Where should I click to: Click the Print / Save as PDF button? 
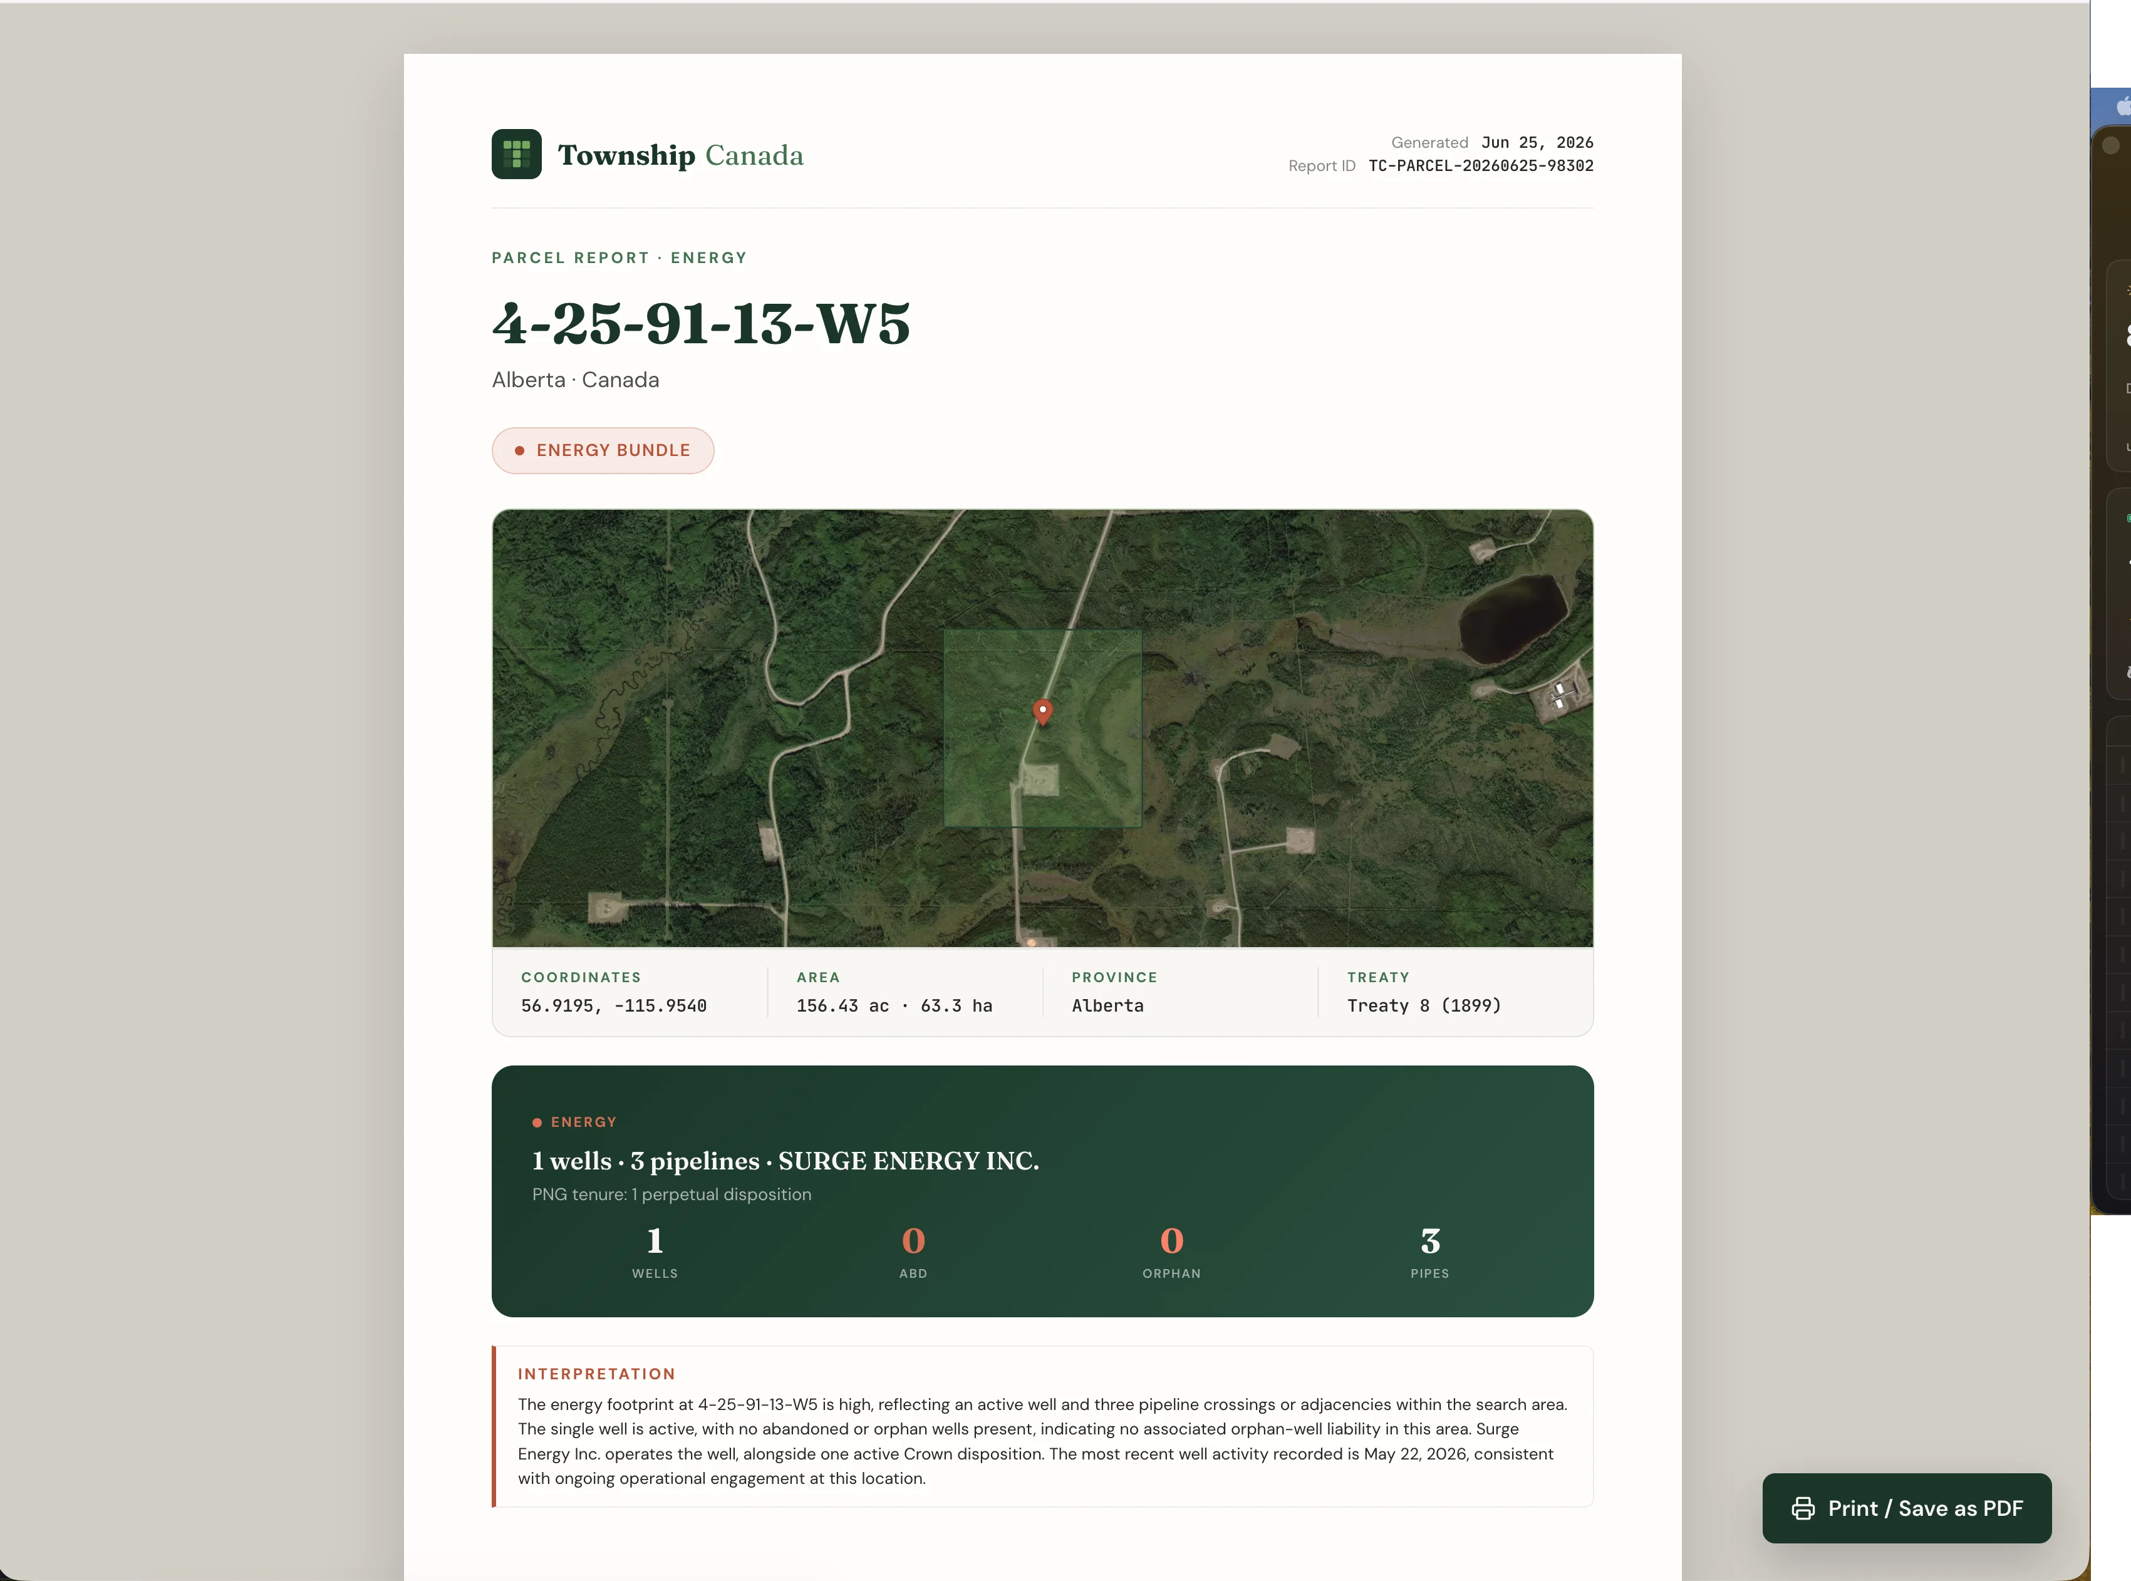[1907, 1508]
